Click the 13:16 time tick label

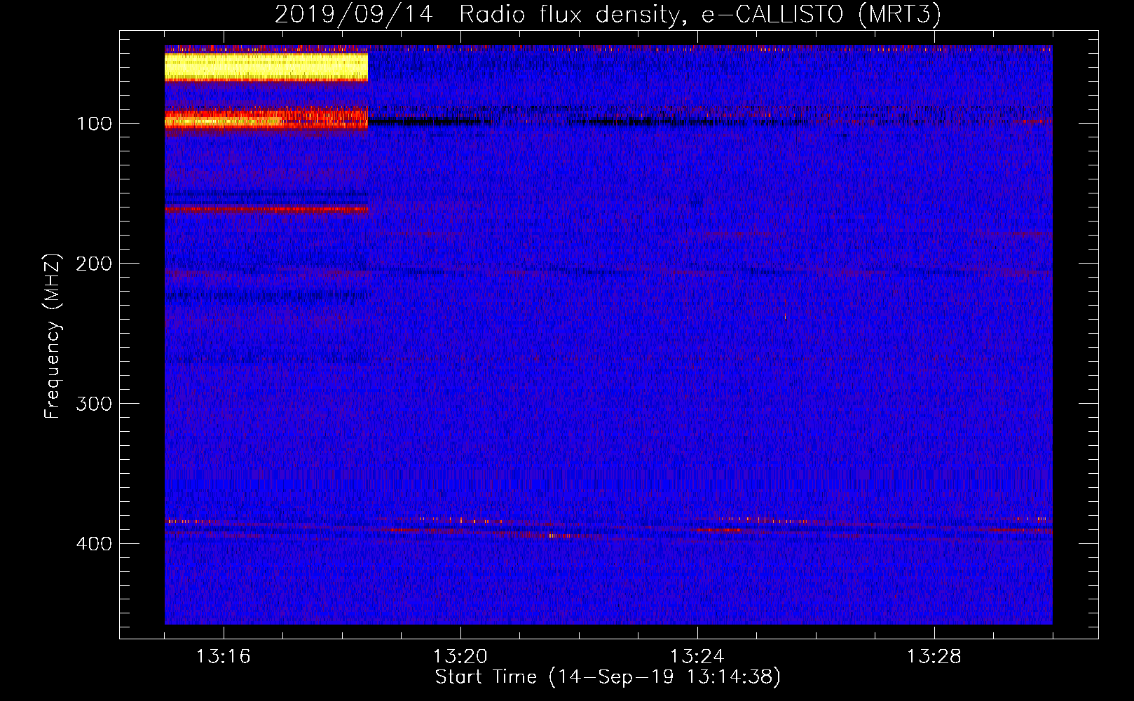click(223, 657)
